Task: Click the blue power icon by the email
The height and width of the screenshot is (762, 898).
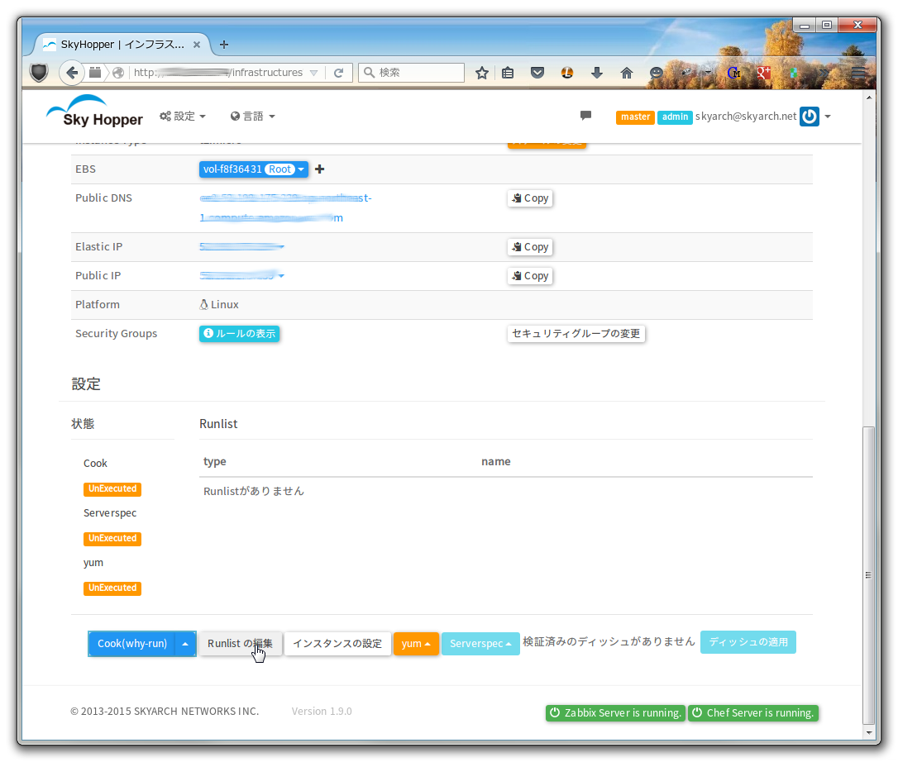Action: click(x=810, y=117)
